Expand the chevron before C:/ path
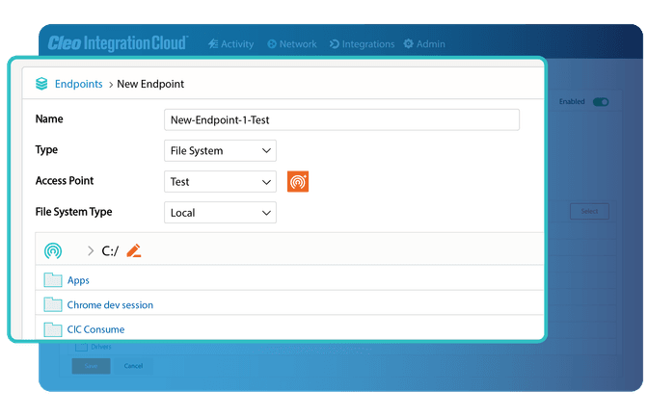648x417 pixels. (x=91, y=251)
